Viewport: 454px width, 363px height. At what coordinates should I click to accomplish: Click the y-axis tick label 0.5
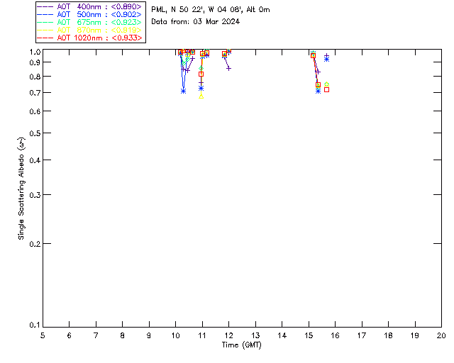click(35, 133)
